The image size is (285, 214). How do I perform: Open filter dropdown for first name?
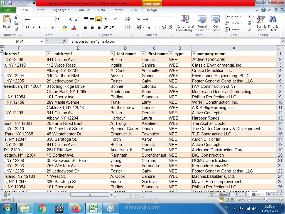point(144,54)
